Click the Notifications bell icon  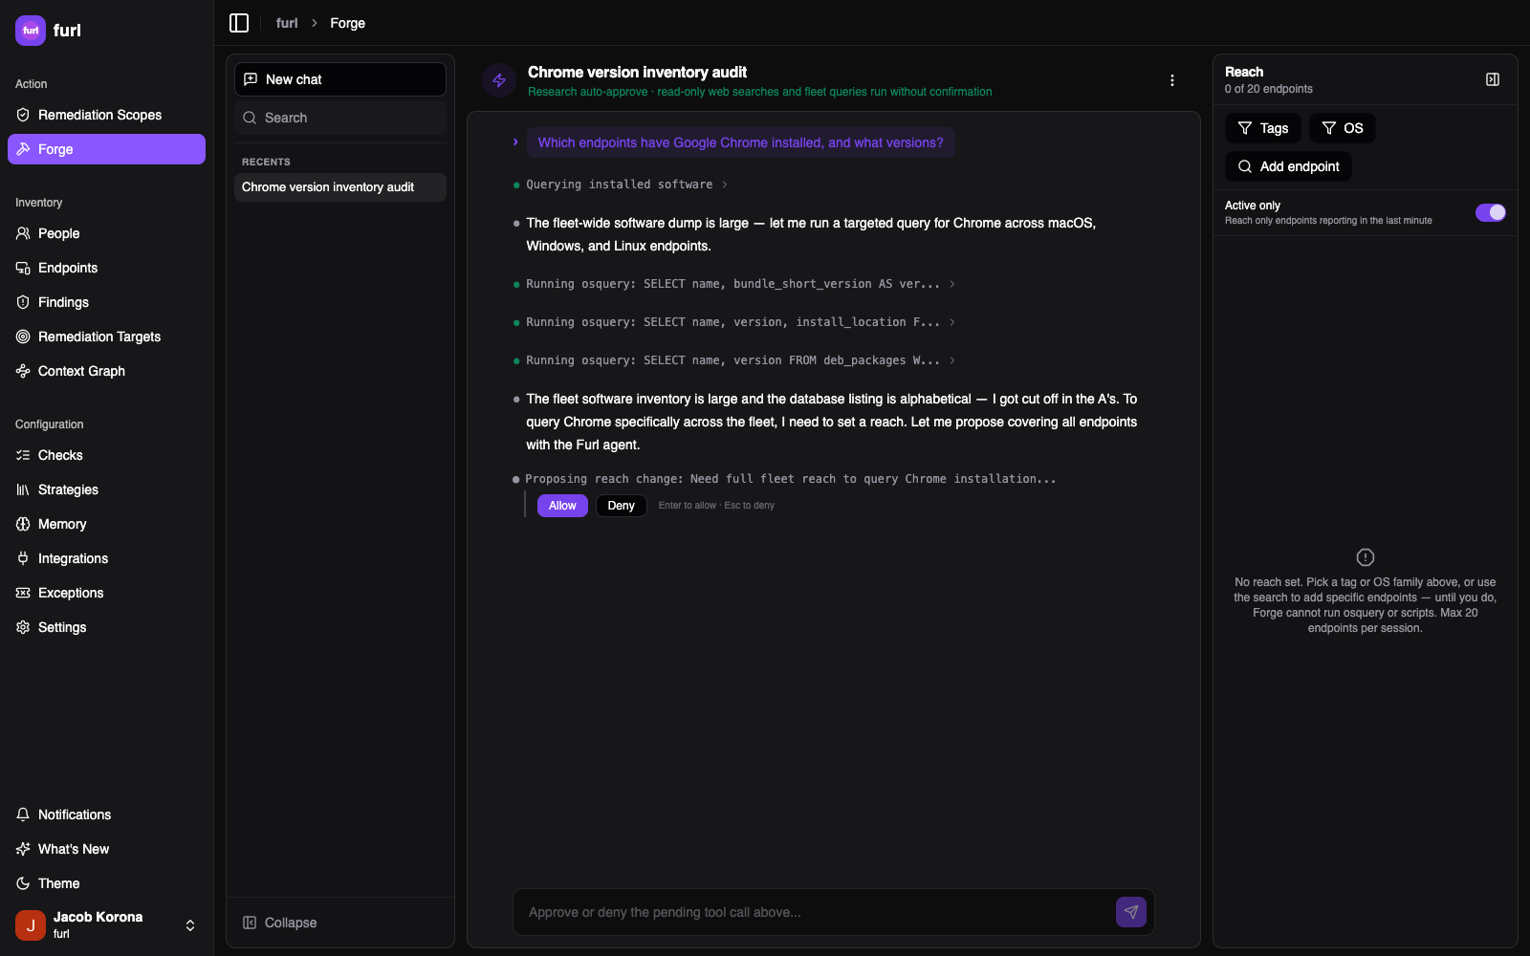coord(23,815)
